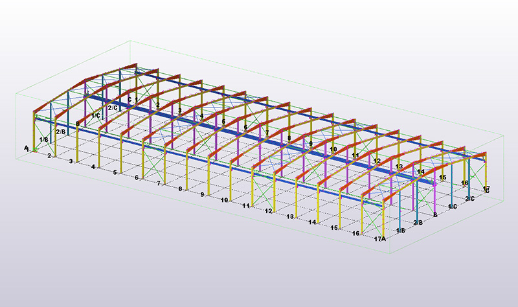This screenshot has height=307, width=518.
Task: Click near-side grid label 2 below yellow column
Action: [x=49, y=155]
